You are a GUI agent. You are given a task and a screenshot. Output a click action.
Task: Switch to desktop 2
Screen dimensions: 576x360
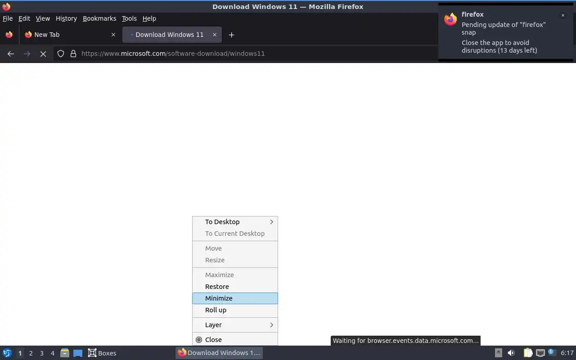tap(31, 353)
